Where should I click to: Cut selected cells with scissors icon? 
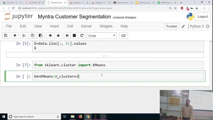(24, 36)
